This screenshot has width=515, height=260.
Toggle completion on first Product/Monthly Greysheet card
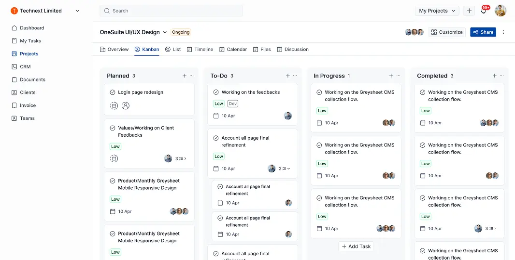coord(113,181)
